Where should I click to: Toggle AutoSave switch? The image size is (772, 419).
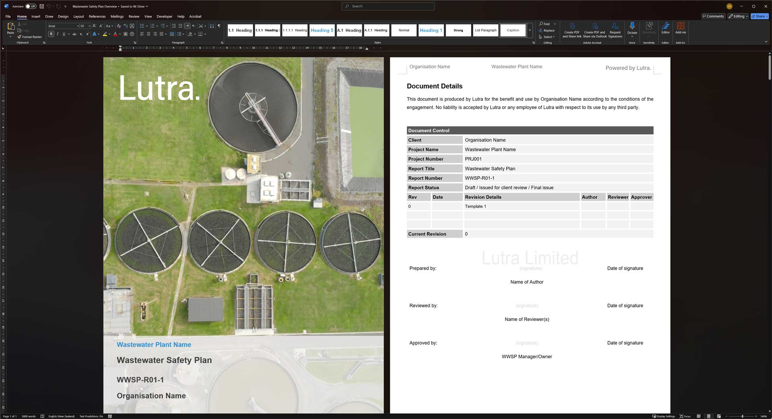(x=31, y=6)
